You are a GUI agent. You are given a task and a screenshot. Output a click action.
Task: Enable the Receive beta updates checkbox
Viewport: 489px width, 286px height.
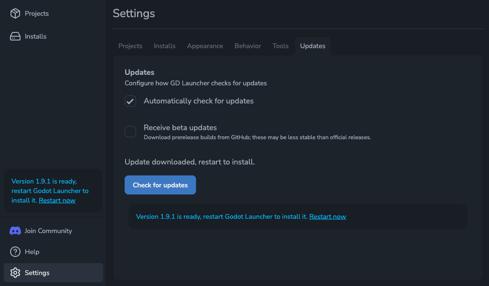130,132
